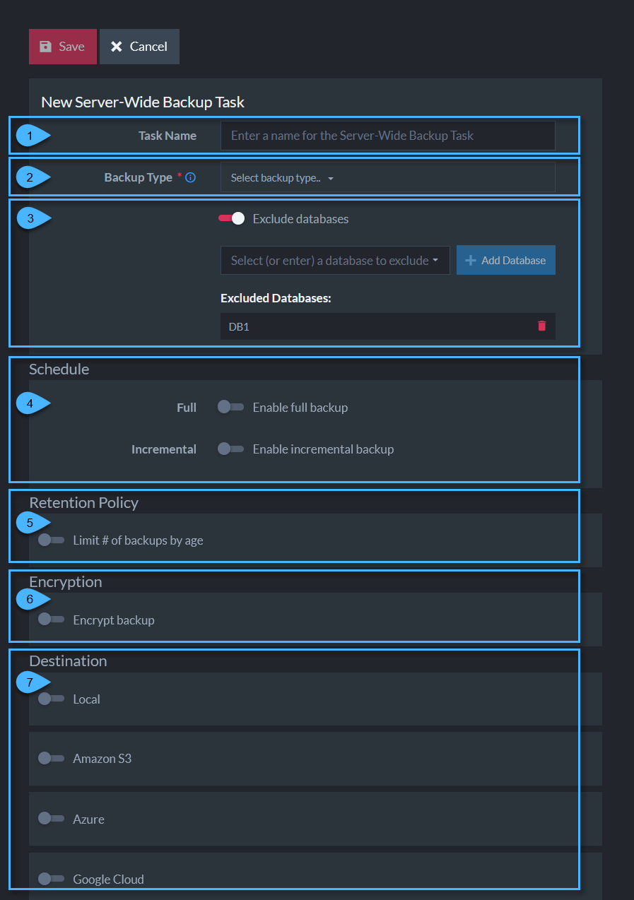Click the Add Database button
The height and width of the screenshot is (900, 634).
[x=506, y=261]
